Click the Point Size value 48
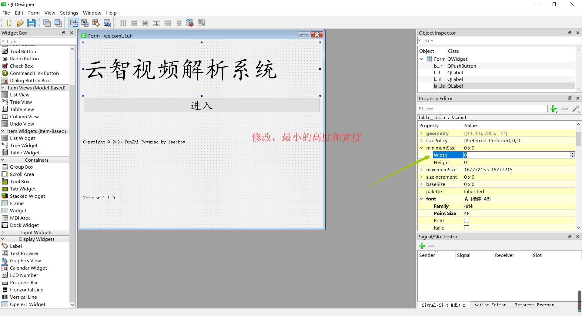 (519, 213)
